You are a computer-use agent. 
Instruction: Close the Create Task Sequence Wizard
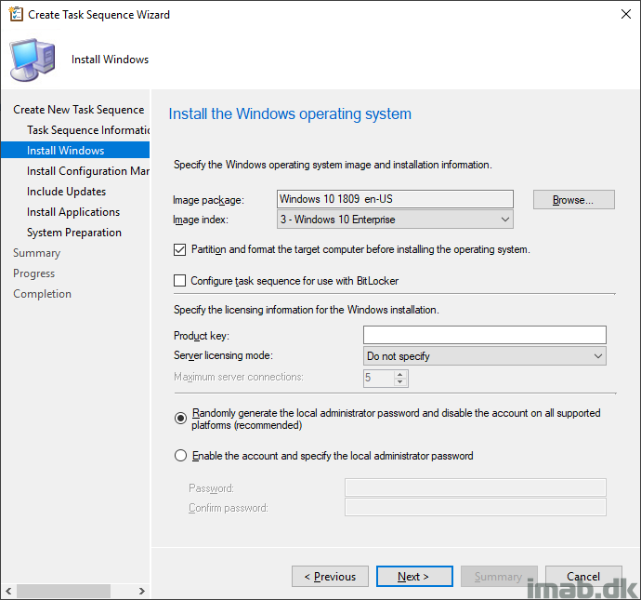pos(625,14)
